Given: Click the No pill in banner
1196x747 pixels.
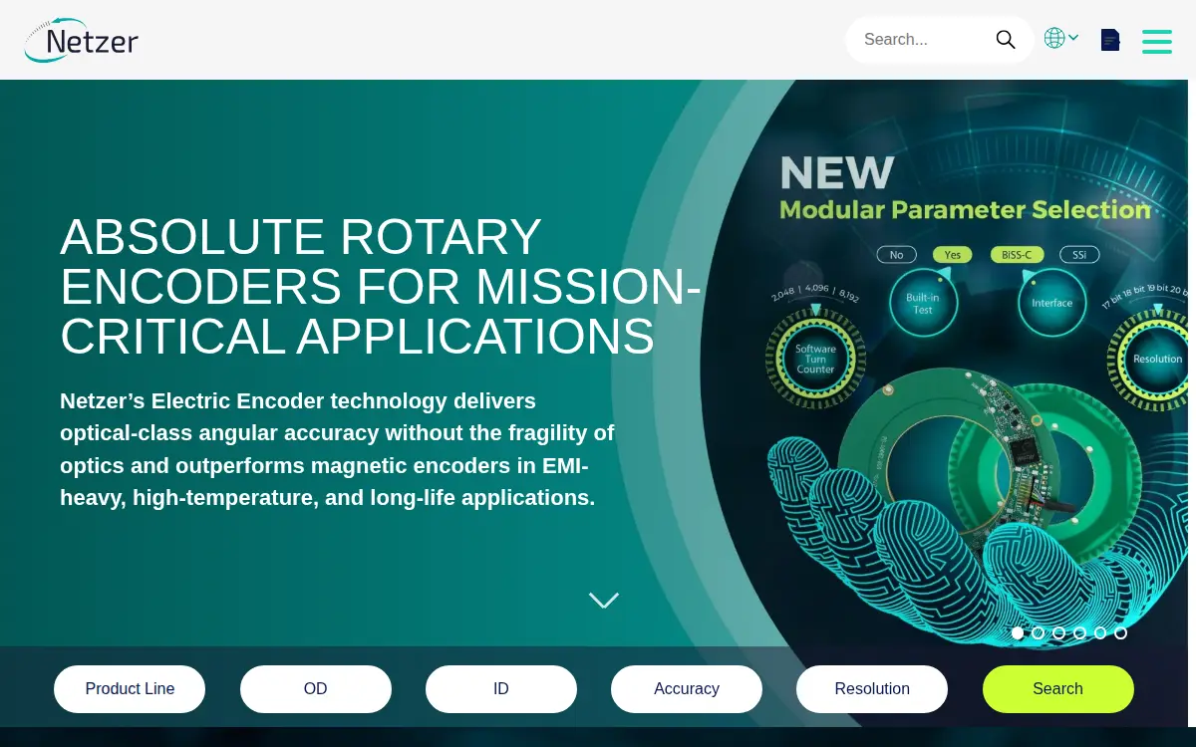Looking at the screenshot, I should [x=896, y=255].
